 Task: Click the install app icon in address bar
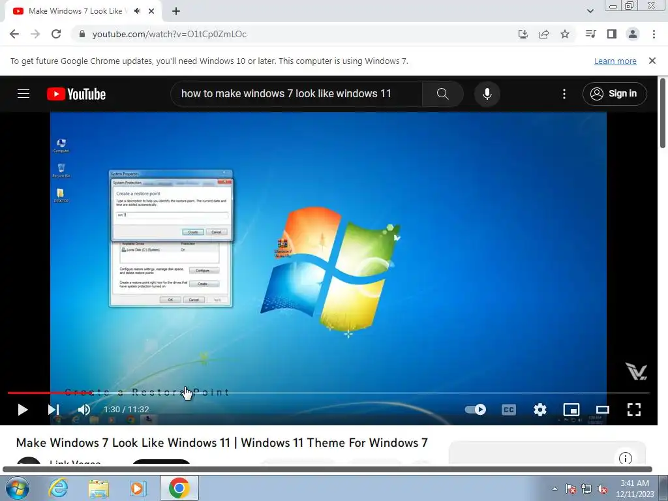(x=523, y=34)
